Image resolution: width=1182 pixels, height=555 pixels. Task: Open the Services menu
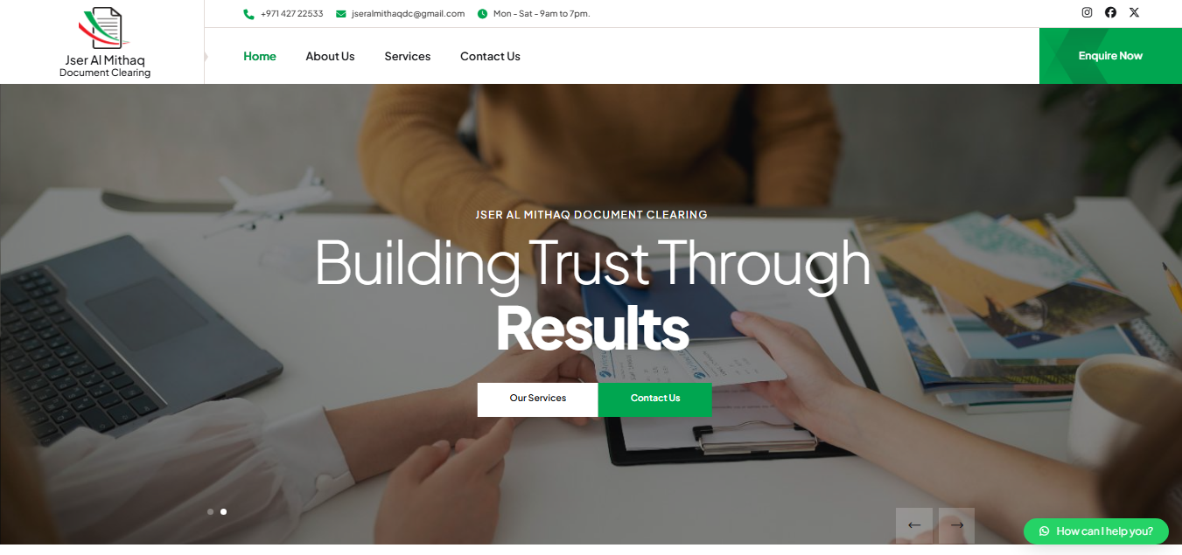408,56
